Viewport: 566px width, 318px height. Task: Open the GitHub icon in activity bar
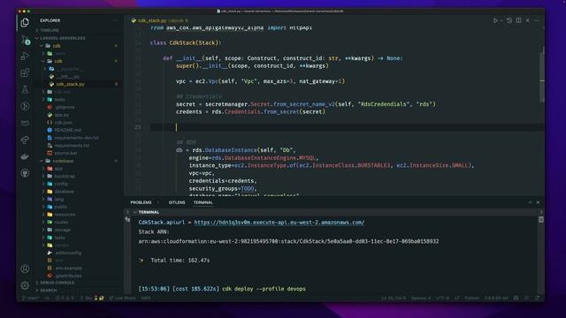[25, 173]
